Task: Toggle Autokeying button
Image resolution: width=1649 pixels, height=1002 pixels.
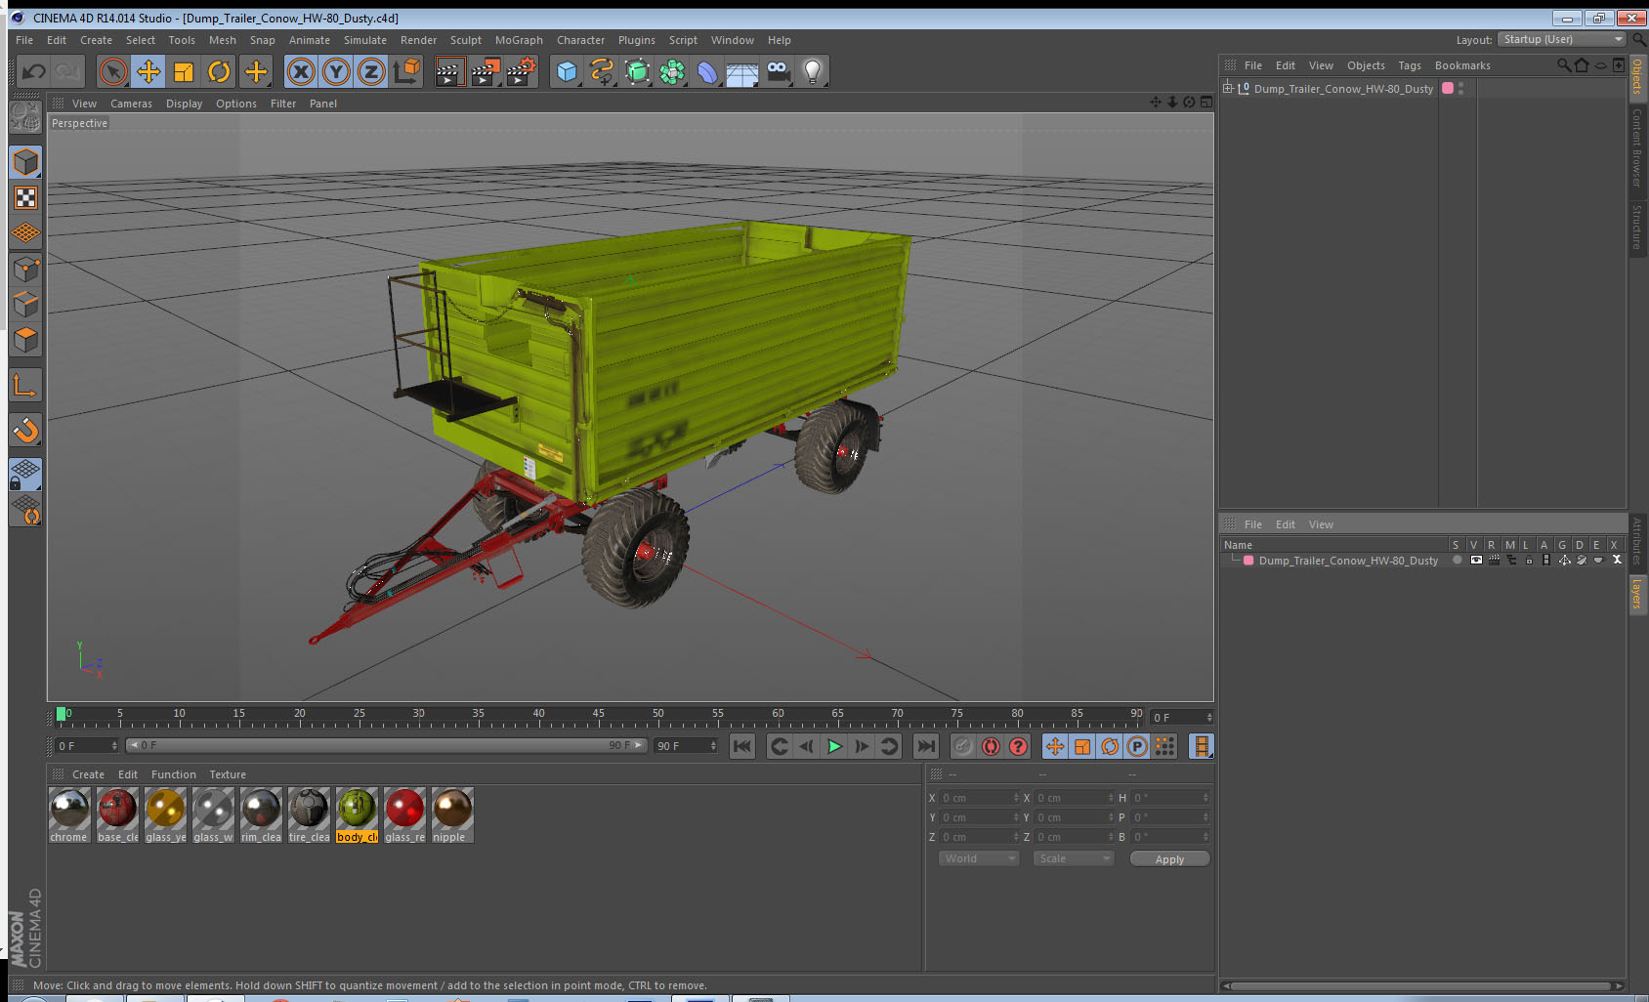Action: [991, 746]
